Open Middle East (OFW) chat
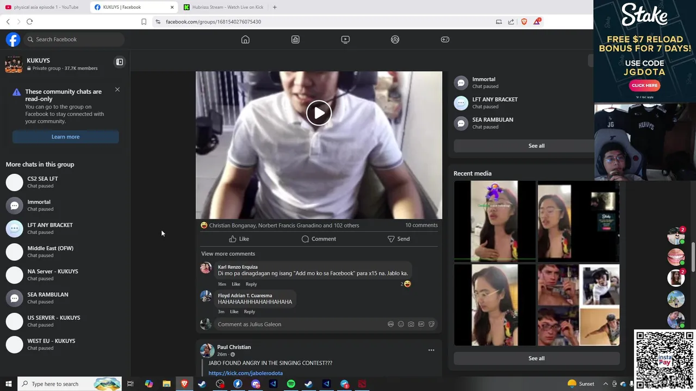 (x=65, y=251)
